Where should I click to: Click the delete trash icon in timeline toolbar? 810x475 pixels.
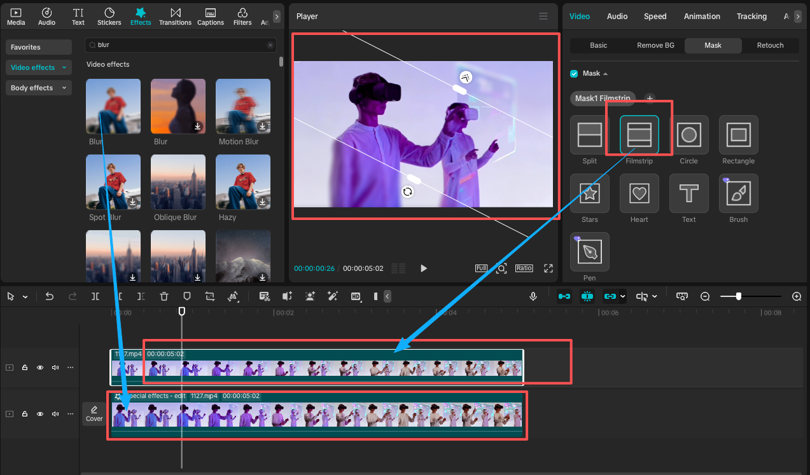click(x=164, y=296)
